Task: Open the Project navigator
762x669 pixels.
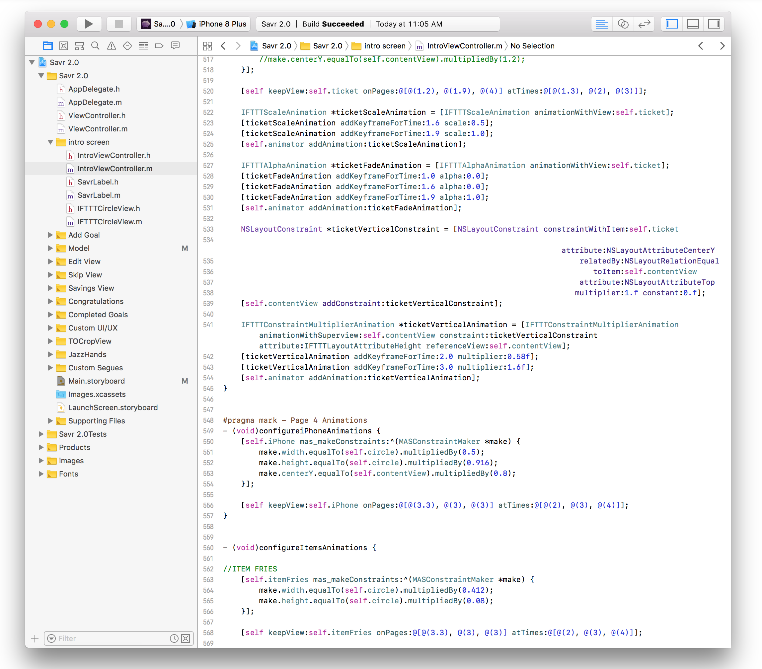Action: tap(48, 46)
